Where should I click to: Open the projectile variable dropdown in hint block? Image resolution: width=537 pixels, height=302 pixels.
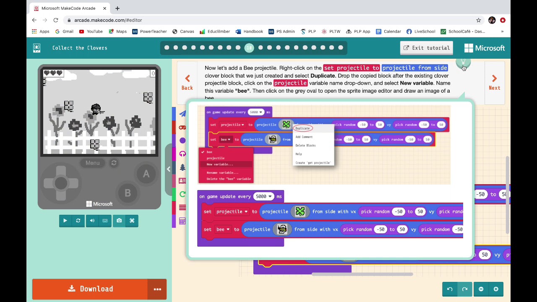click(x=232, y=211)
